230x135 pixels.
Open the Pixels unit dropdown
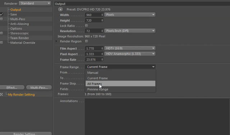tap(130, 15)
